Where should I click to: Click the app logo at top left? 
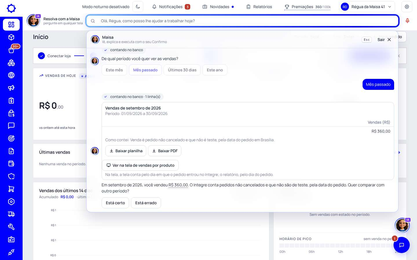11,8
